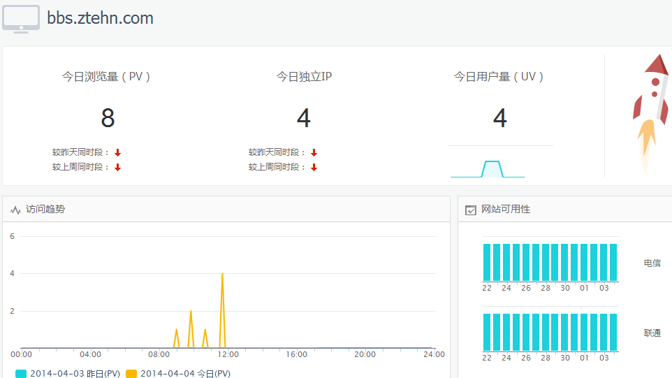Click the cyan 2014-04-03 昨日(PV) legend swatch
The height and width of the screenshot is (378, 672).
tap(21, 374)
